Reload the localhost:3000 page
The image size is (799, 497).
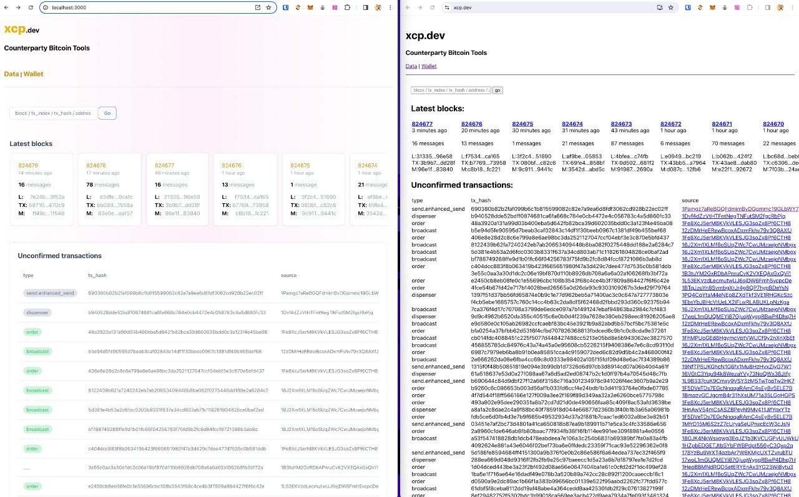click(x=31, y=7)
